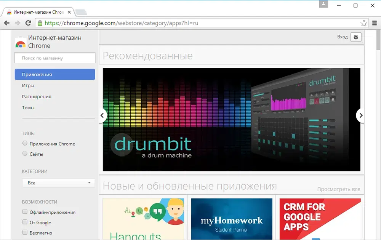This screenshot has width=381, height=240.
Task: Open a new tab with the new-tab button
Action: pos(81,12)
